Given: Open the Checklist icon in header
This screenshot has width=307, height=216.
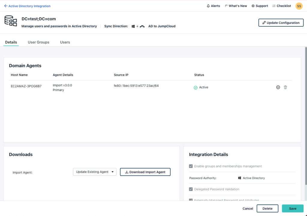Looking at the screenshot, I should (274, 6).
